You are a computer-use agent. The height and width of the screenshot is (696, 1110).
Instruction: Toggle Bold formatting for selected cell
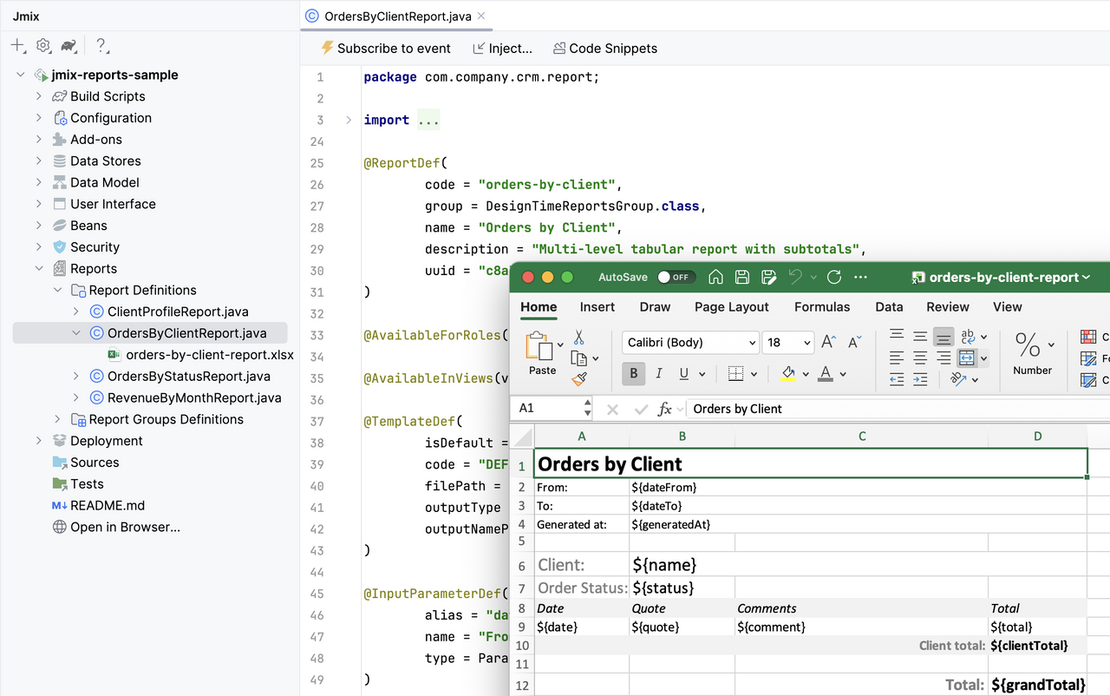[x=633, y=372]
